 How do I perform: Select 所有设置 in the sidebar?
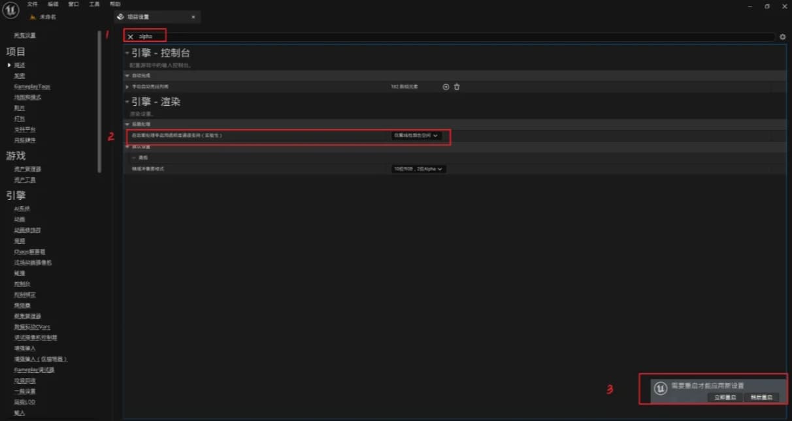point(25,35)
